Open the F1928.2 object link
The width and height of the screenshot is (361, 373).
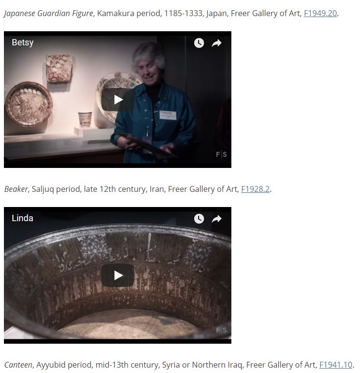tap(255, 189)
